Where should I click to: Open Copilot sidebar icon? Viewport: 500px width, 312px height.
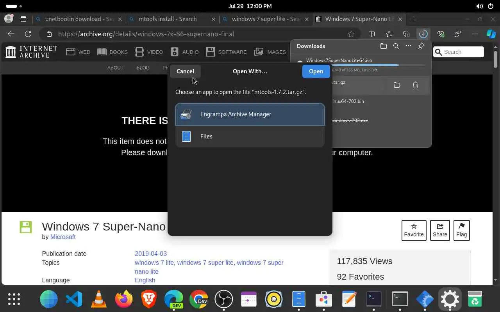(491, 34)
